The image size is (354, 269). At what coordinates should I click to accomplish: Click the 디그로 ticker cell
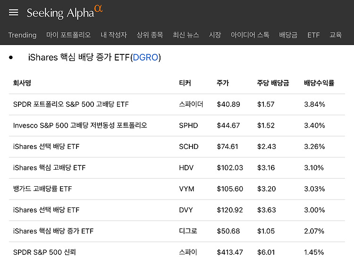(x=188, y=231)
